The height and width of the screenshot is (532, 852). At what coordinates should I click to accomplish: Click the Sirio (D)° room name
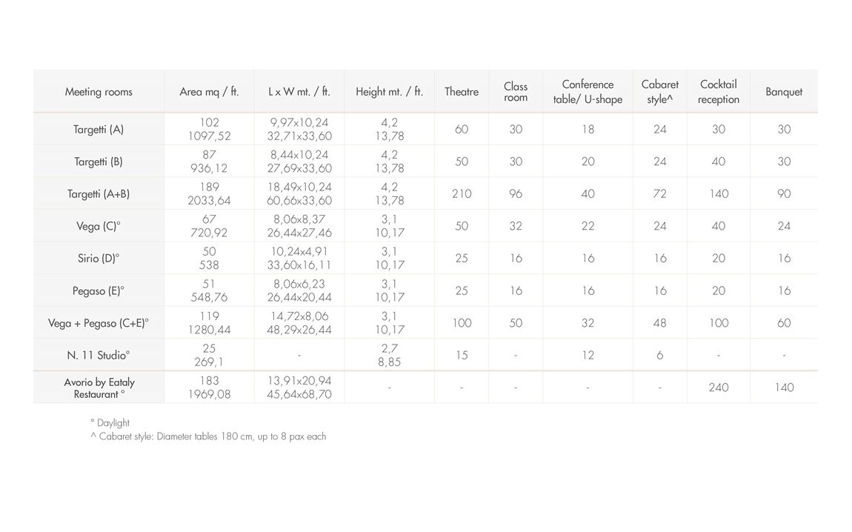99,258
